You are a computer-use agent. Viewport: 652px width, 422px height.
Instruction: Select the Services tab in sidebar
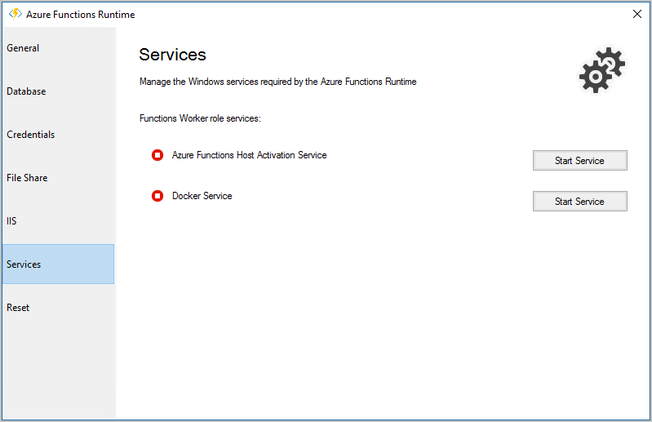point(58,264)
